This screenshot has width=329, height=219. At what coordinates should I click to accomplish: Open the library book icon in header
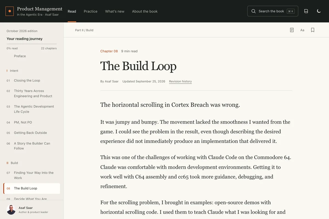(x=306, y=11)
